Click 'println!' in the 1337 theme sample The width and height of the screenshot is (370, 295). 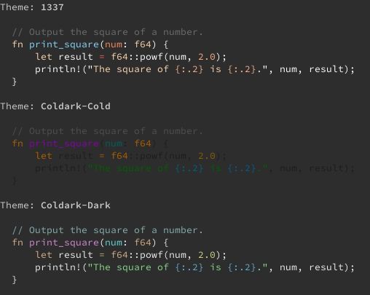58,69
